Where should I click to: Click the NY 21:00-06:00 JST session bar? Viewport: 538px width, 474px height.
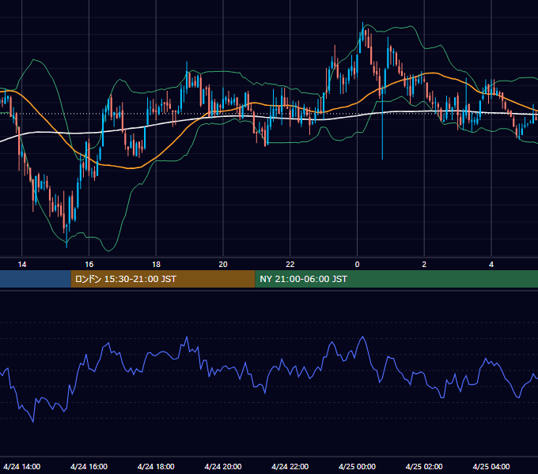click(x=396, y=279)
